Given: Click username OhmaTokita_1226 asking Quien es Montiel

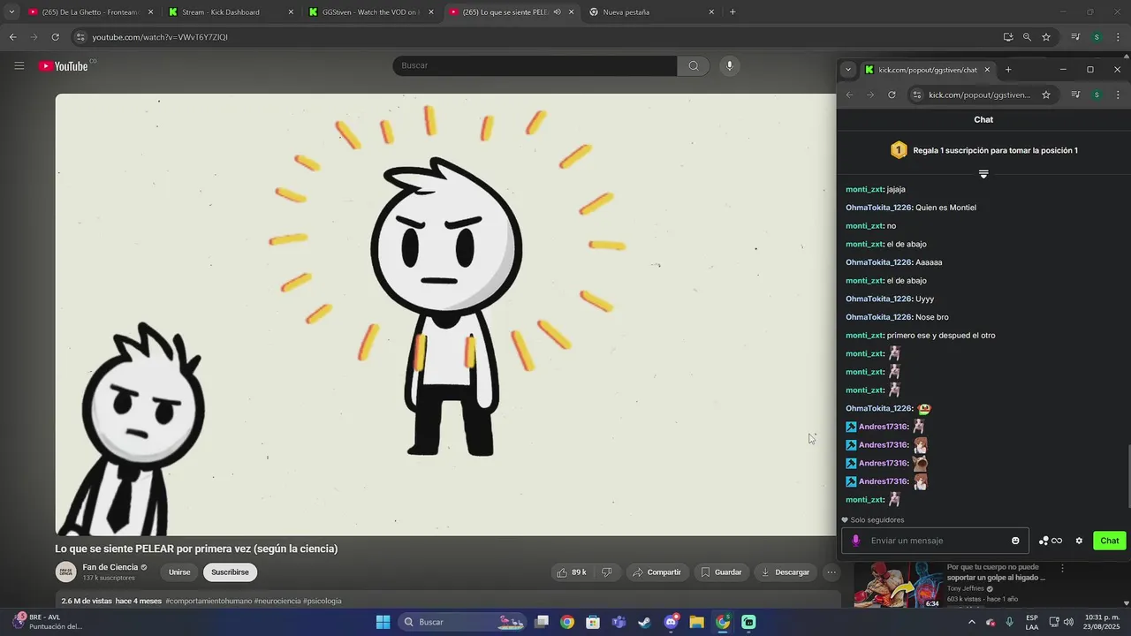Looking at the screenshot, I should (x=878, y=208).
